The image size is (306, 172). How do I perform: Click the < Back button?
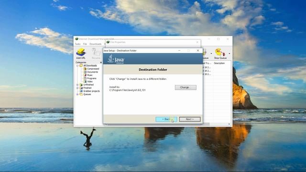pos(166,119)
